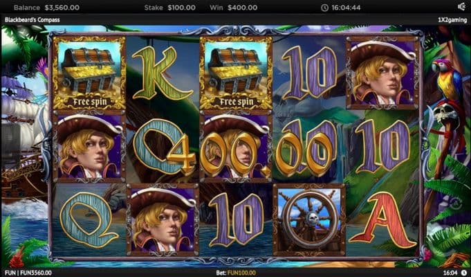Select the pirate woman symbol on fifth reel
This screenshot has height=277, width=471.
(x=382, y=73)
